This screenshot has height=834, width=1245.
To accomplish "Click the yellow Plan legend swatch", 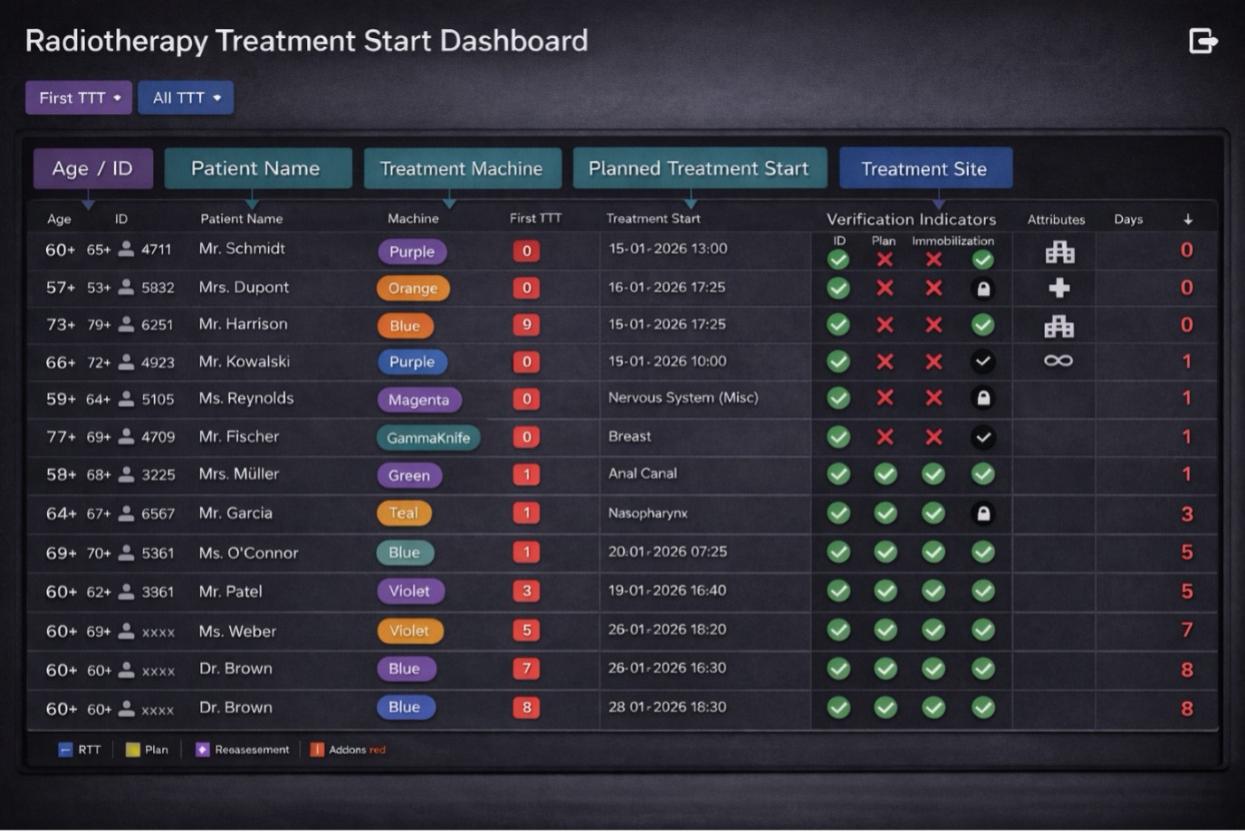I will (133, 750).
